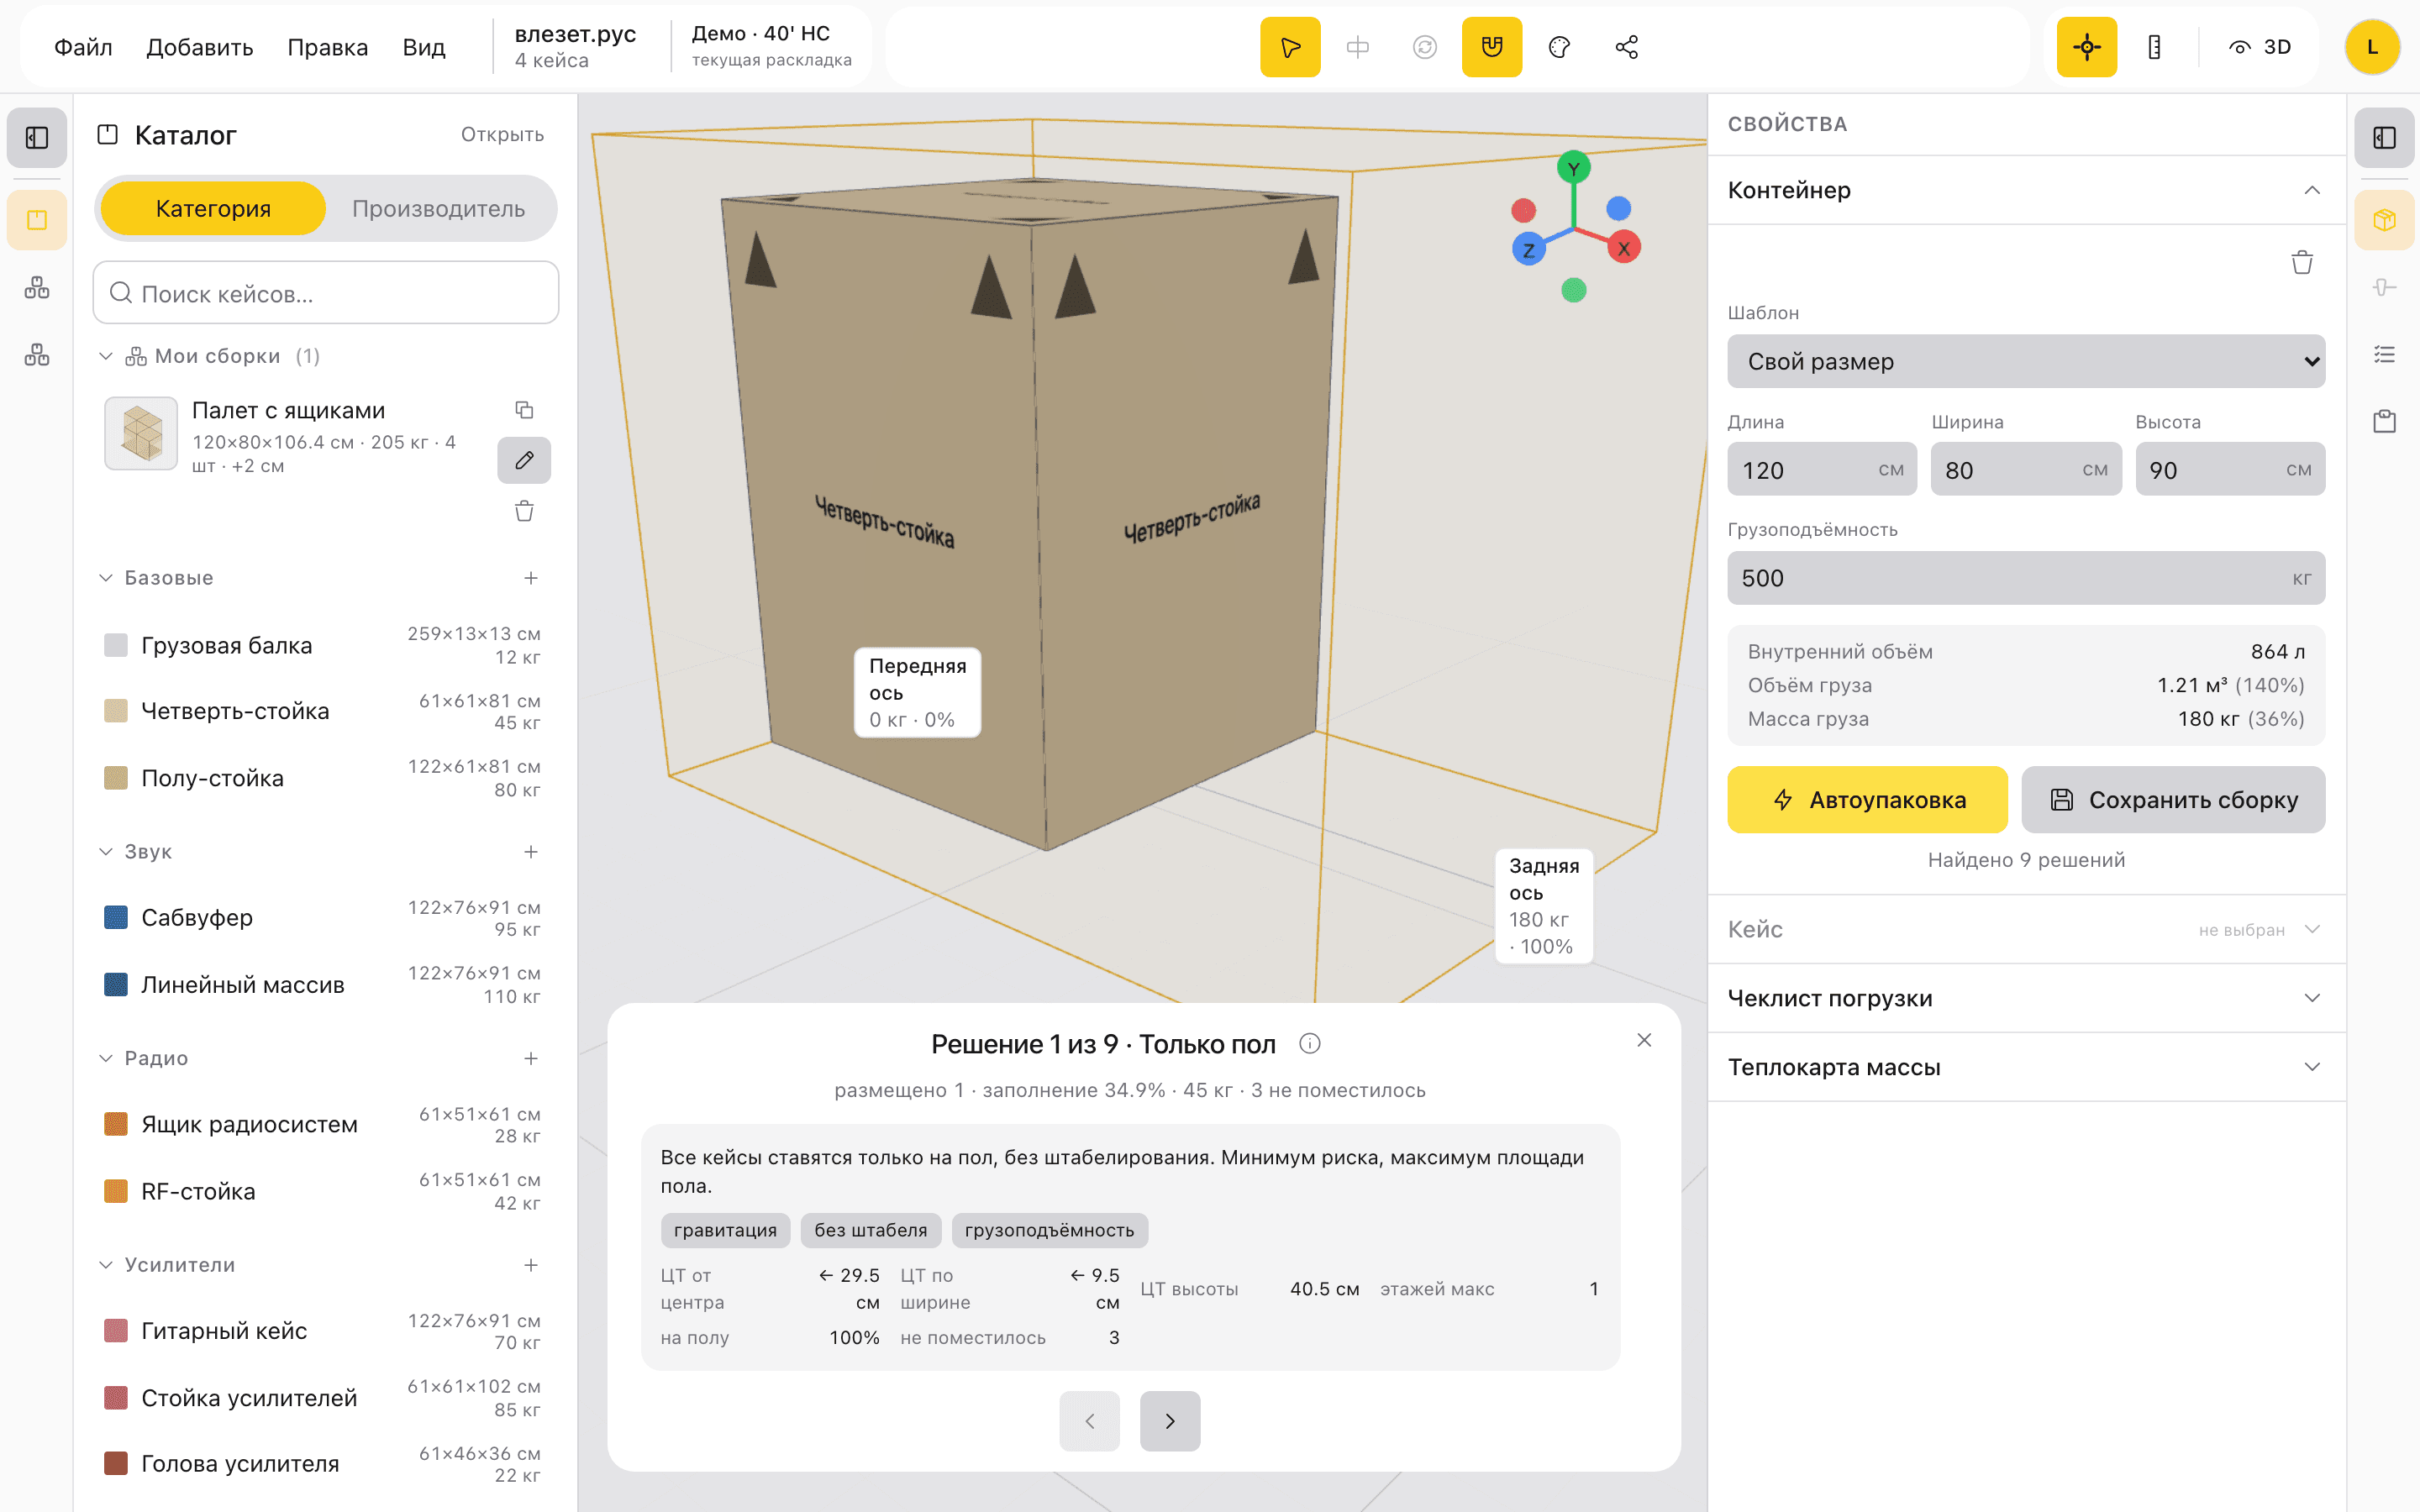Click the move/align tool icon

point(1357,47)
